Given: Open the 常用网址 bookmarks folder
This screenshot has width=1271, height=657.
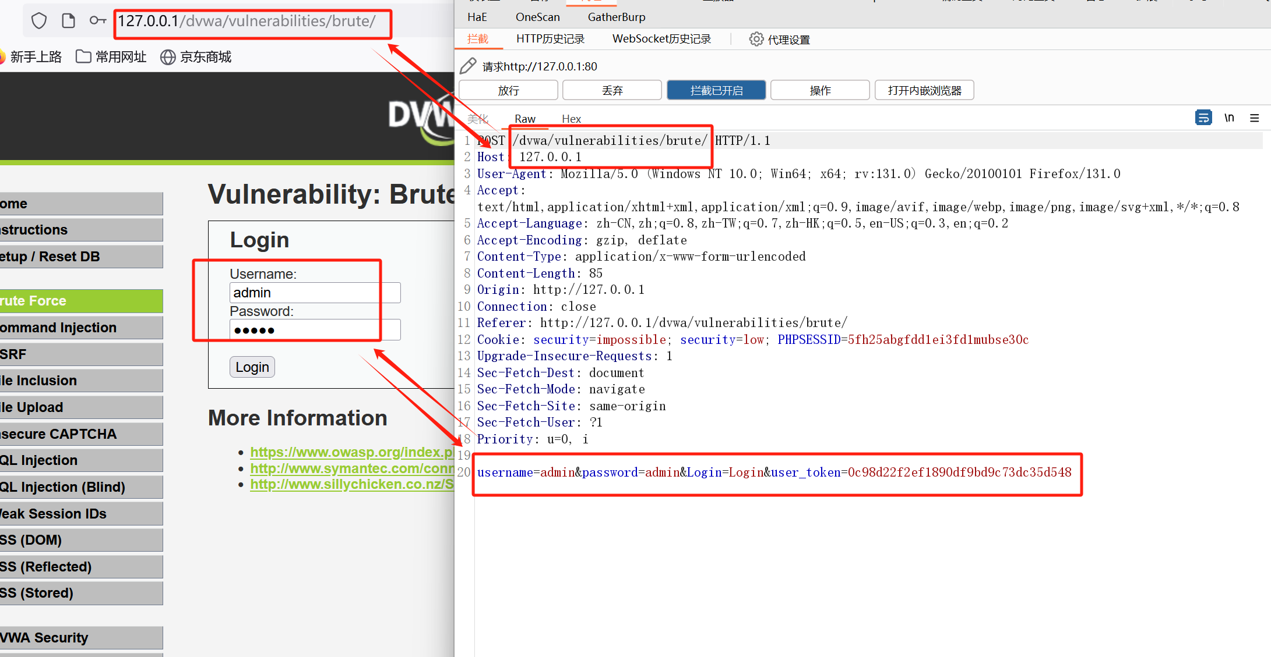Looking at the screenshot, I should click(111, 57).
